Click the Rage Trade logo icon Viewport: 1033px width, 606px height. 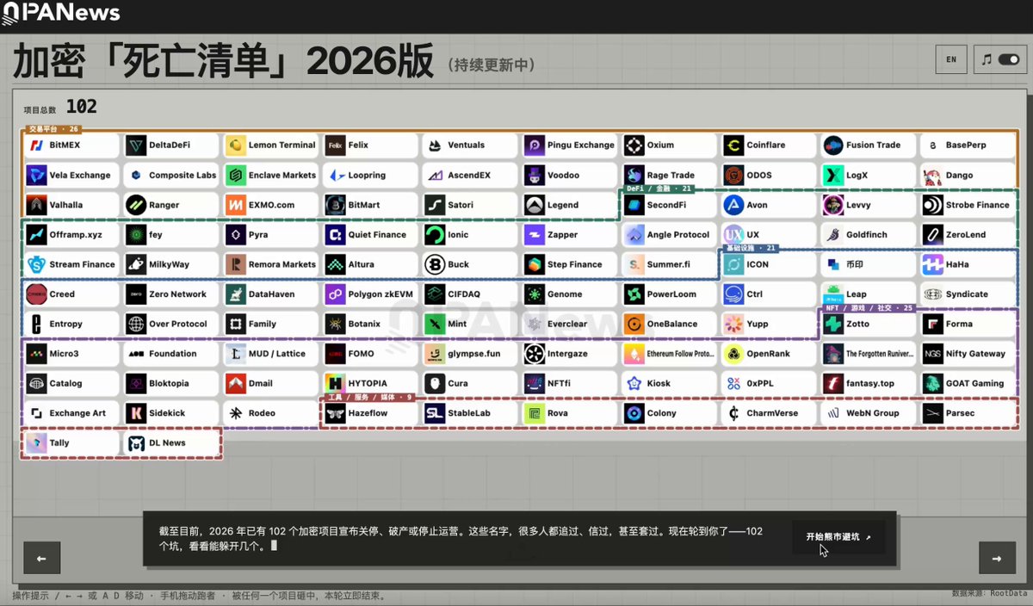coord(634,176)
